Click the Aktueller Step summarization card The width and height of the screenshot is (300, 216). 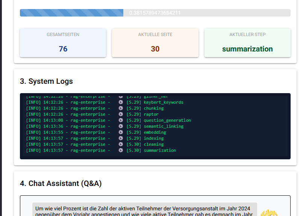tap(247, 43)
